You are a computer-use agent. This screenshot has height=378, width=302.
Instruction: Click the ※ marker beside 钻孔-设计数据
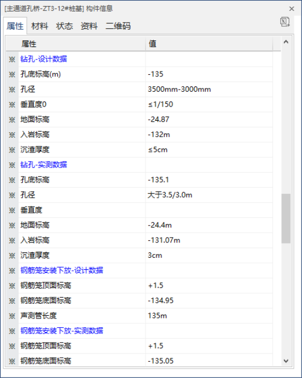click(12, 60)
